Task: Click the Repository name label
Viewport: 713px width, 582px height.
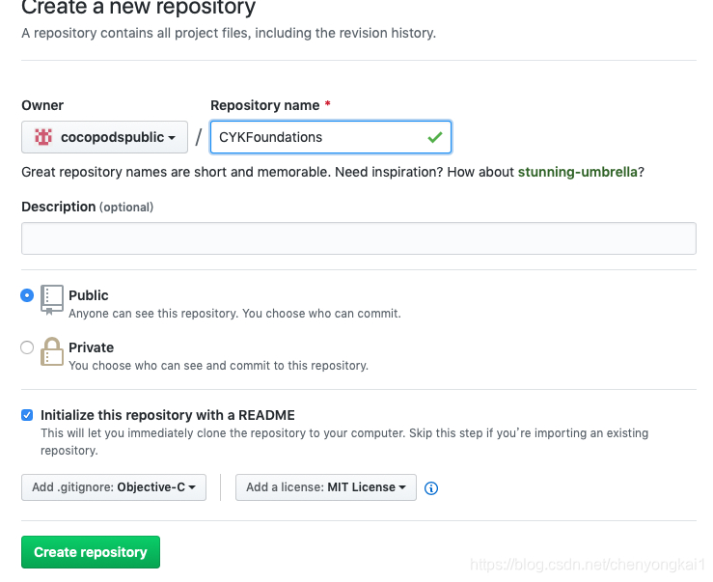Action: coord(265,105)
